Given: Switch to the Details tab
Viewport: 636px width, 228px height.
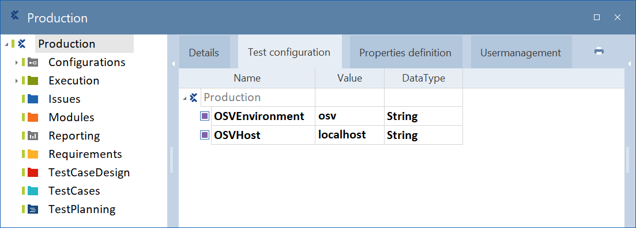Looking at the screenshot, I should 204,53.
